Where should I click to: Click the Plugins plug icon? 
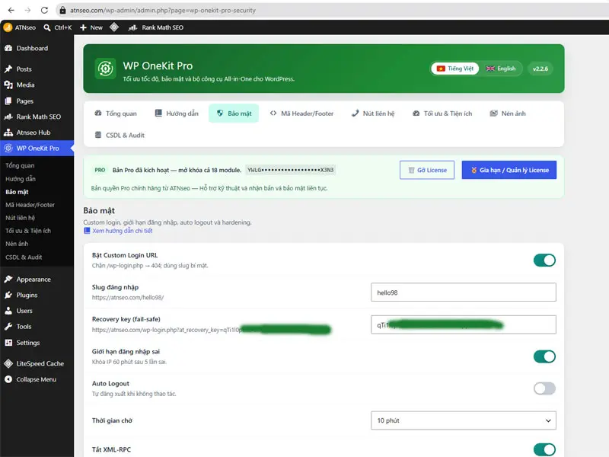[8, 295]
